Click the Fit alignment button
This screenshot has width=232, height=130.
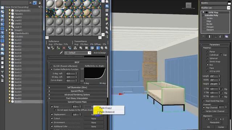[x=208, y=127]
